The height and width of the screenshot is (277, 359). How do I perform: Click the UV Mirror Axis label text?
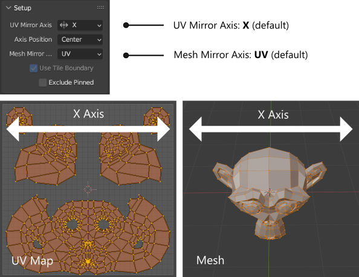click(31, 25)
